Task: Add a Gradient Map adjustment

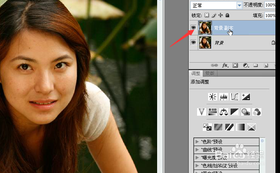Action: click(x=240, y=127)
